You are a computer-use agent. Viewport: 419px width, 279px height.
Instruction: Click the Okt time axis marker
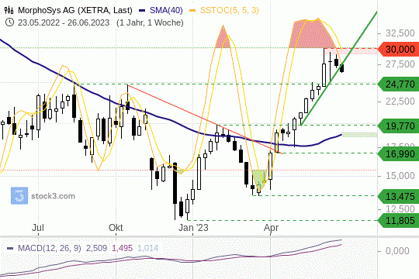[x=116, y=228]
